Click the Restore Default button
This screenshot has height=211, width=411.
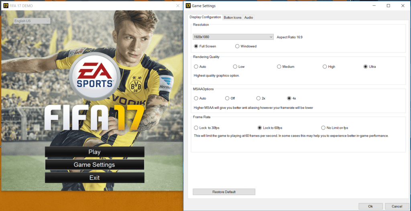(x=224, y=192)
